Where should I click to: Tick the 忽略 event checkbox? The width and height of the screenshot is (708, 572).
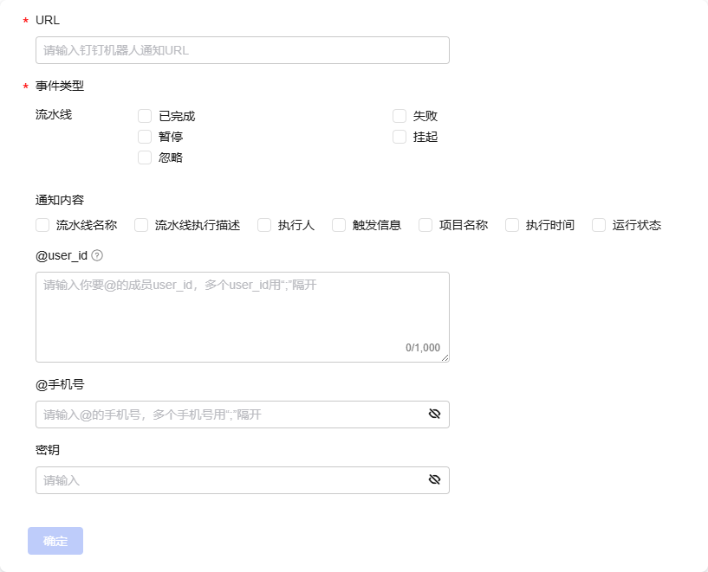coord(145,157)
